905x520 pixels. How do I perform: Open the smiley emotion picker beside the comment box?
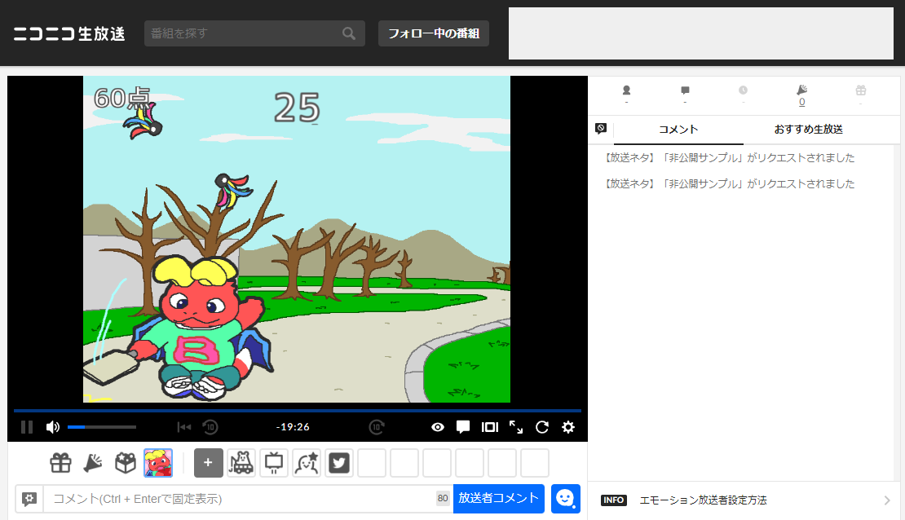click(x=565, y=499)
